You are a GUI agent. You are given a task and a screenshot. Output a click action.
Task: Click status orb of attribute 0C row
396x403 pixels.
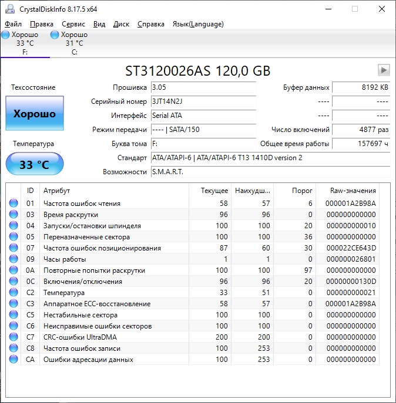point(14,281)
